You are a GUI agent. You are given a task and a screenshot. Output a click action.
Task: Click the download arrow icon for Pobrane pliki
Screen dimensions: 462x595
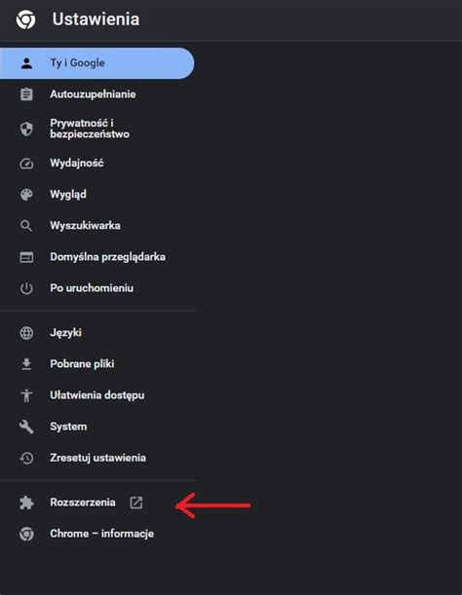(x=26, y=364)
